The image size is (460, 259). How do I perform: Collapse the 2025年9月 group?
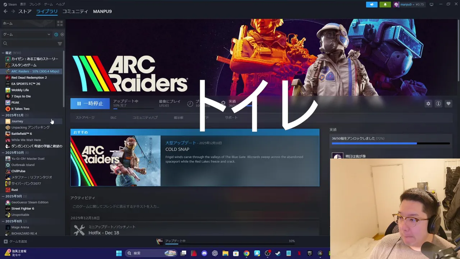(3, 196)
